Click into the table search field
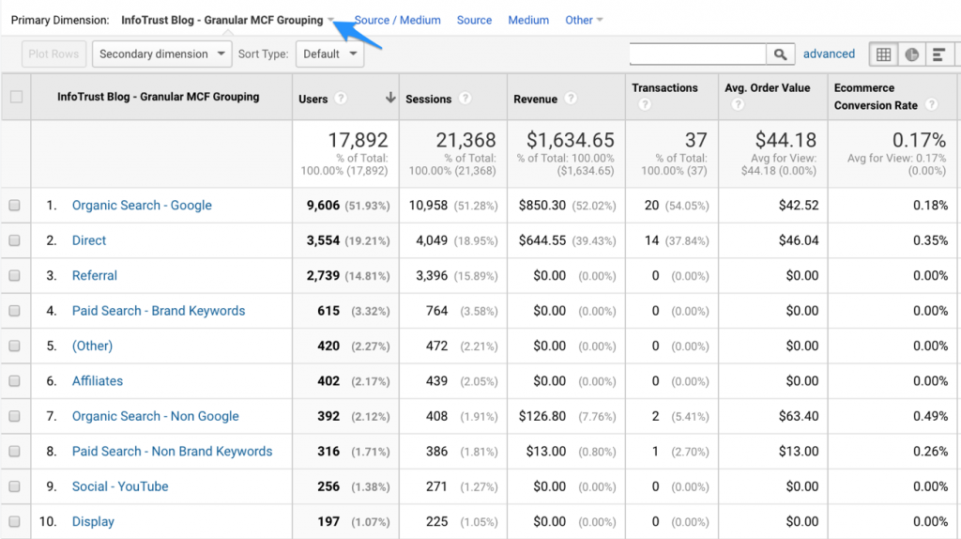This screenshot has height=539, width=961. (697, 54)
